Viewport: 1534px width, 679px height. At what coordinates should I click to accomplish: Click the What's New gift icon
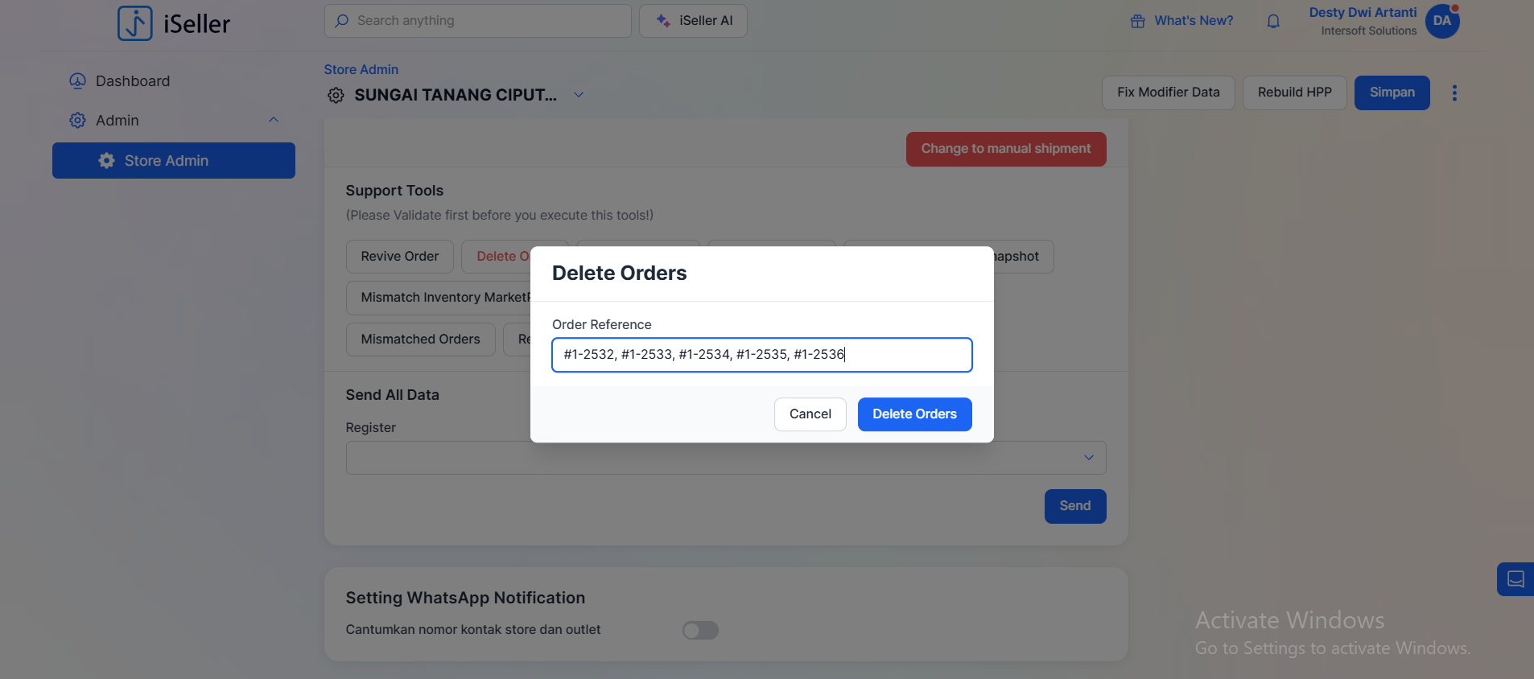[x=1137, y=21]
